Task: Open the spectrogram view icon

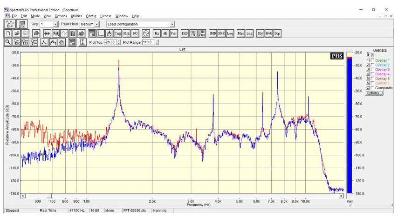Action: point(73,33)
